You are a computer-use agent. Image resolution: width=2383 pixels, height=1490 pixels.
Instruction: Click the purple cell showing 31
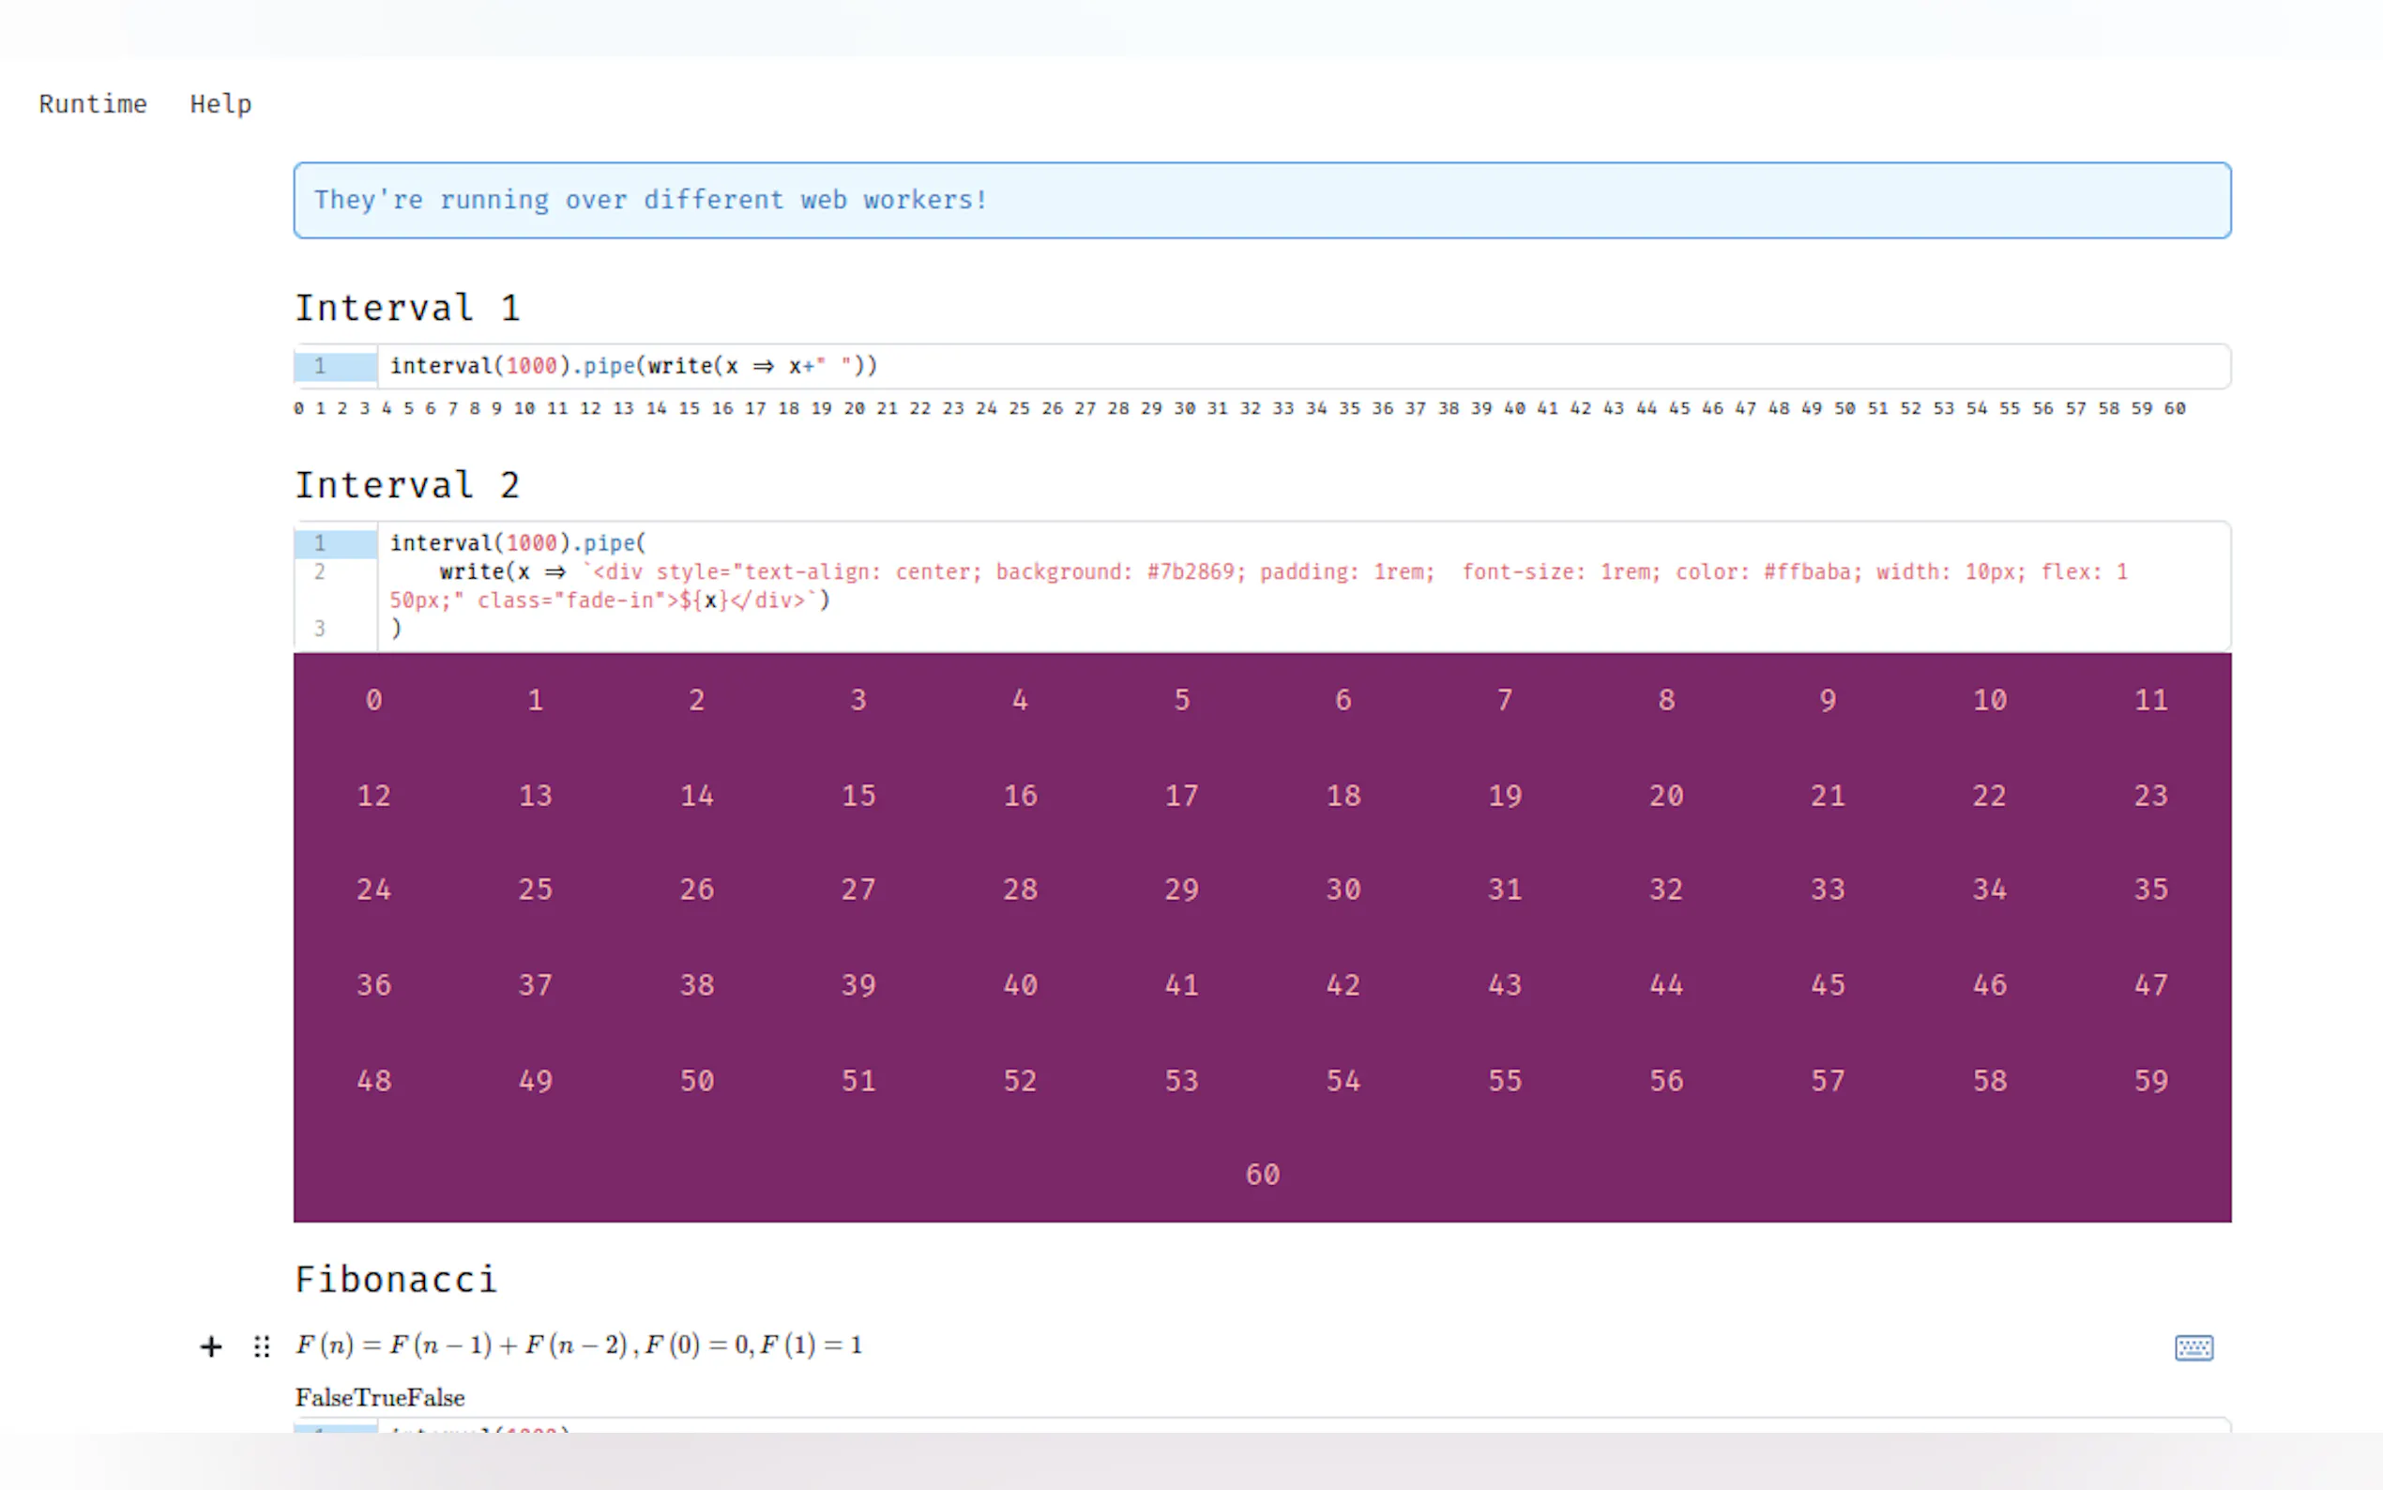pos(1505,889)
